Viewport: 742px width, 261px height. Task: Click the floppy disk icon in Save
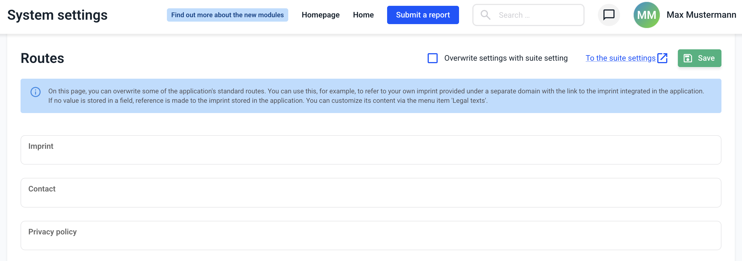click(688, 58)
